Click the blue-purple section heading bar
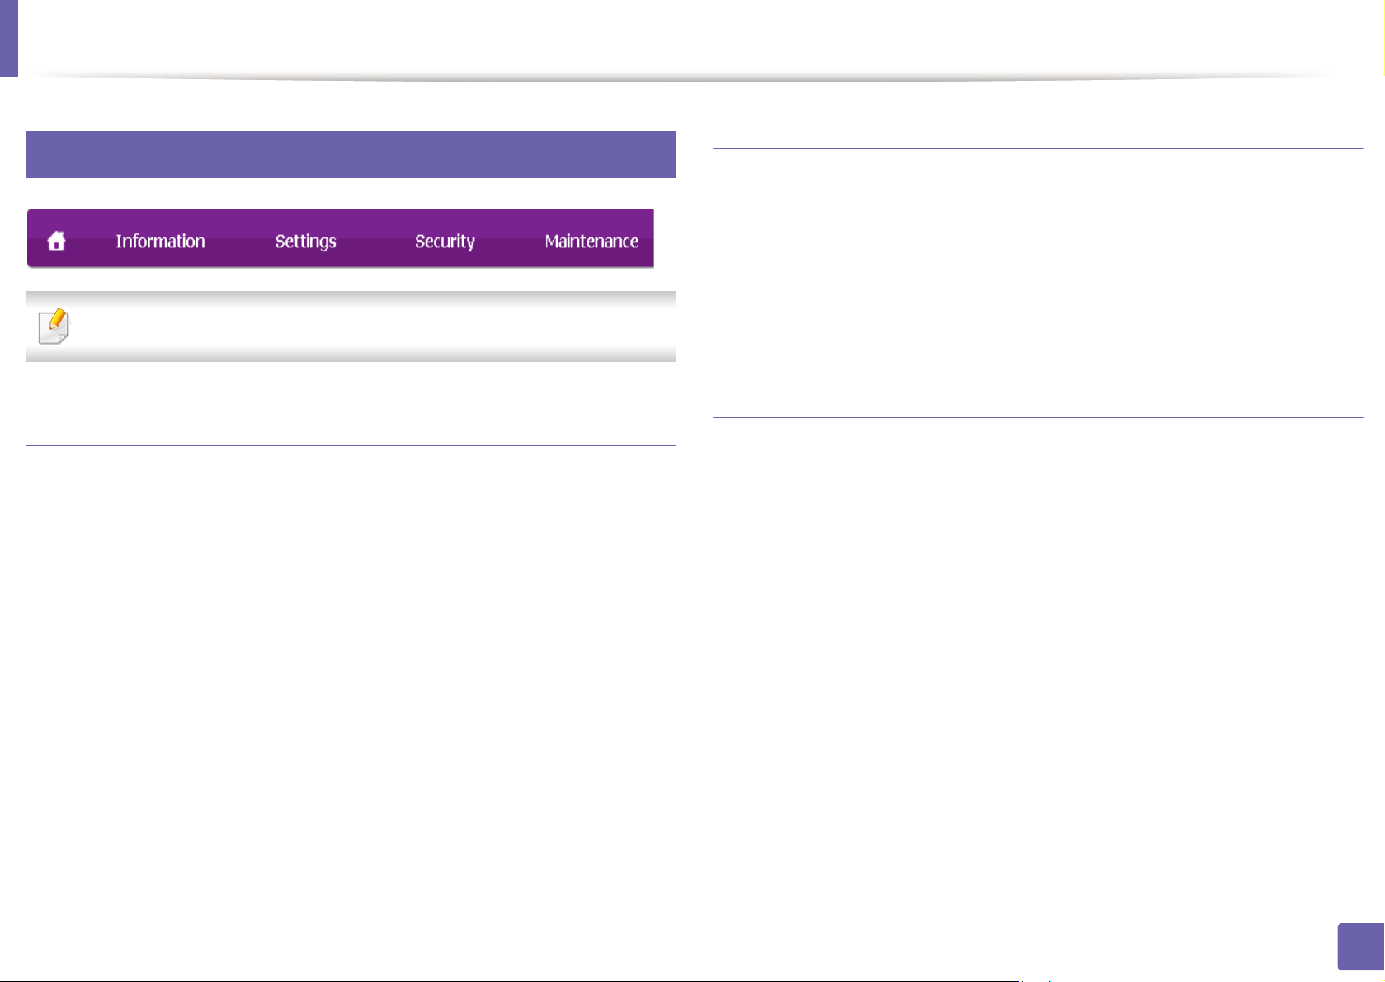Screen dimensions: 1385x982 (x=351, y=154)
